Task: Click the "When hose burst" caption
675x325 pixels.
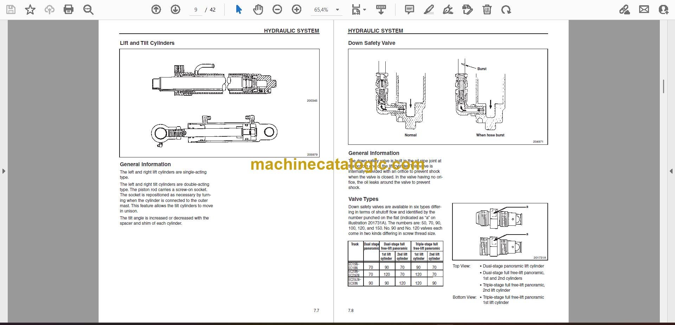Action: tap(490, 135)
